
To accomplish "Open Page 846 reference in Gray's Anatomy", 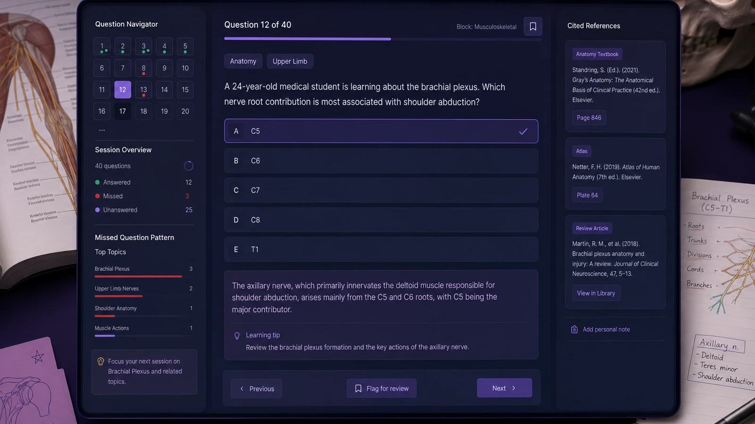I will pyautogui.click(x=589, y=118).
